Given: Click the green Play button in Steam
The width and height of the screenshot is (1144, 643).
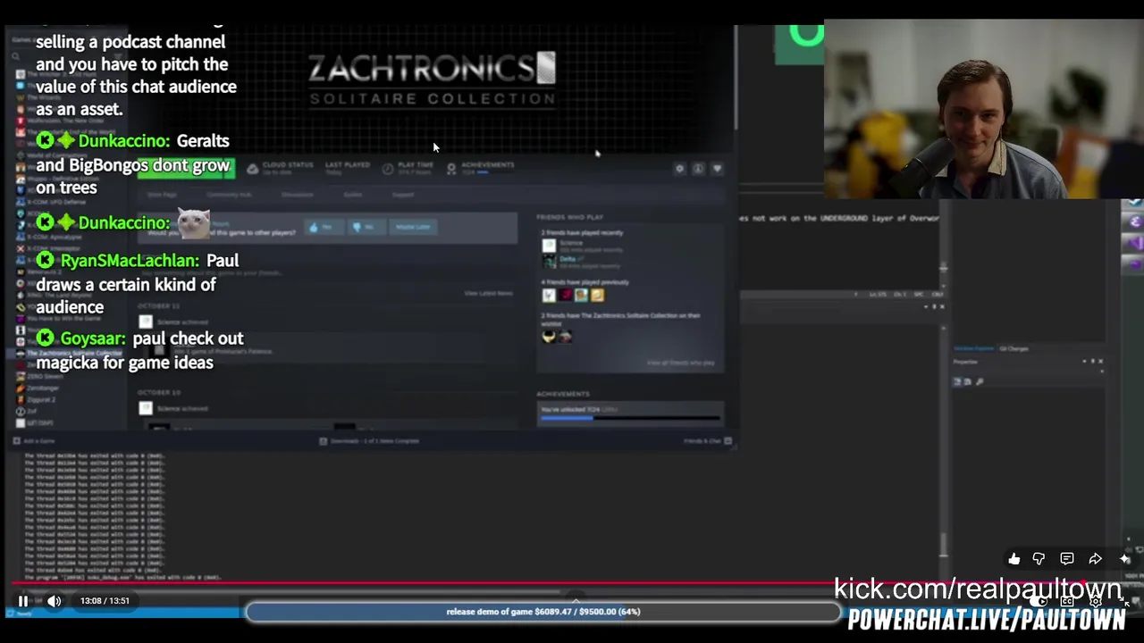Looking at the screenshot, I should point(185,169).
